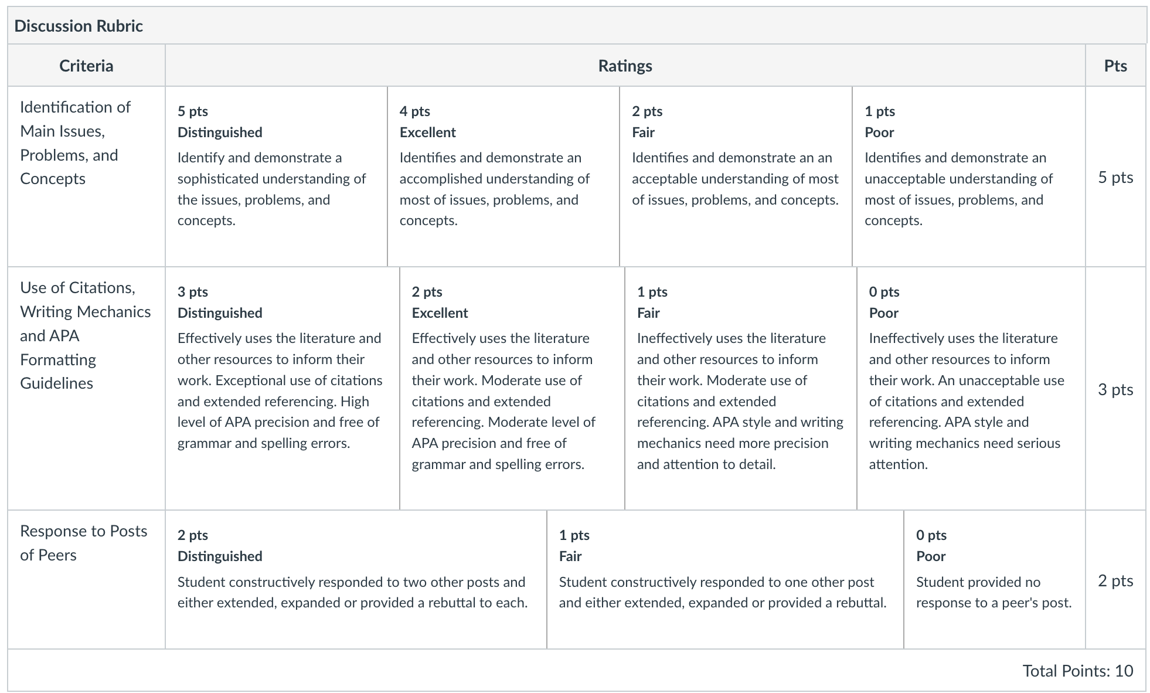Image resolution: width=1150 pixels, height=693 pixels.
Task: Select the Ratings column header
Action: (625, 66)
